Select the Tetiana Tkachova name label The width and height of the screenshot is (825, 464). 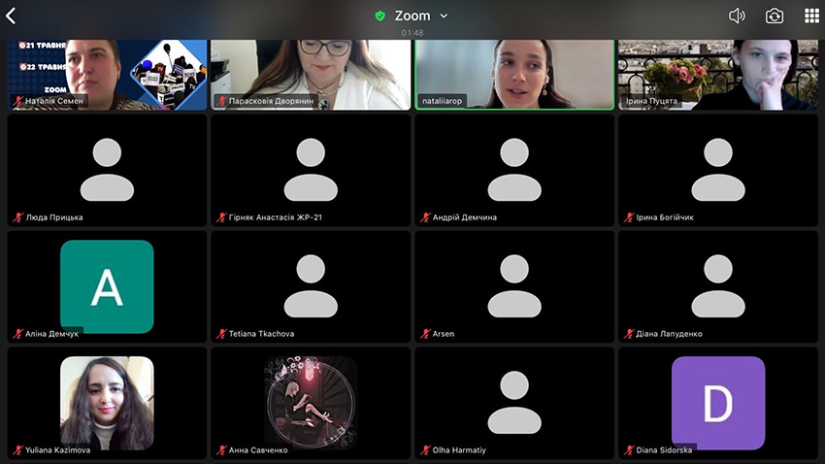pyautogui.click(x=261, y=334)
